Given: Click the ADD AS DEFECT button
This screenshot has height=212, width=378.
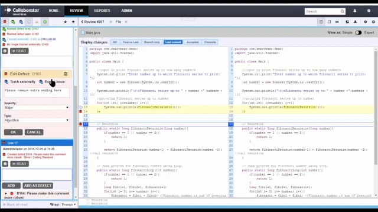Looking at the screenshot, I should (38, 185).
